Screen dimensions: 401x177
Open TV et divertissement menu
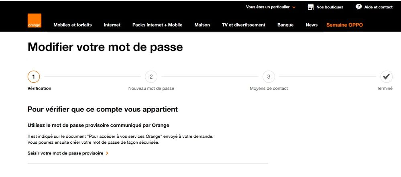pos(244,25)
